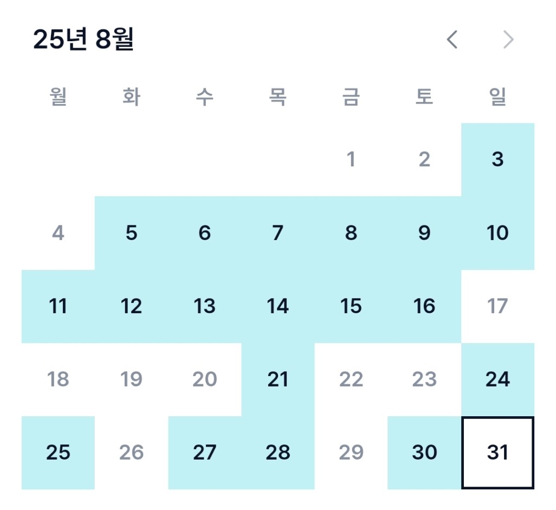The image size is (556, 510).
Task: Select August 3 highlighted cell
Action: (498, 159)
